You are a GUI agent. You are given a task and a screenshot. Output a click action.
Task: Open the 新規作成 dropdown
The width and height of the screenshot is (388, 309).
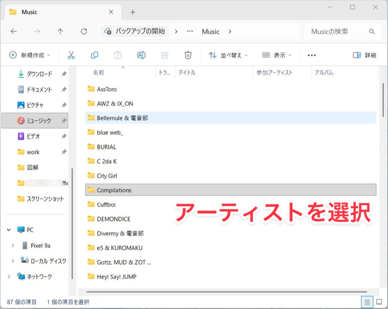coord(30,55)
